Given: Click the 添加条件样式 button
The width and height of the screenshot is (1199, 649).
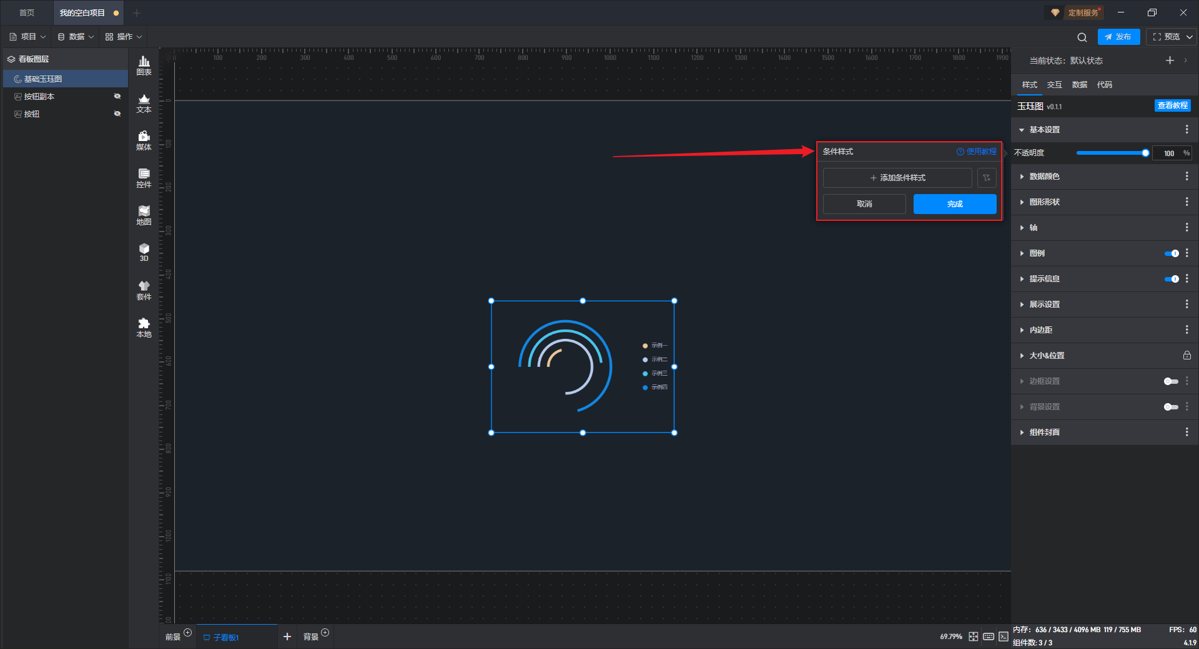Looking at the screenshot, I should (897, 178).
